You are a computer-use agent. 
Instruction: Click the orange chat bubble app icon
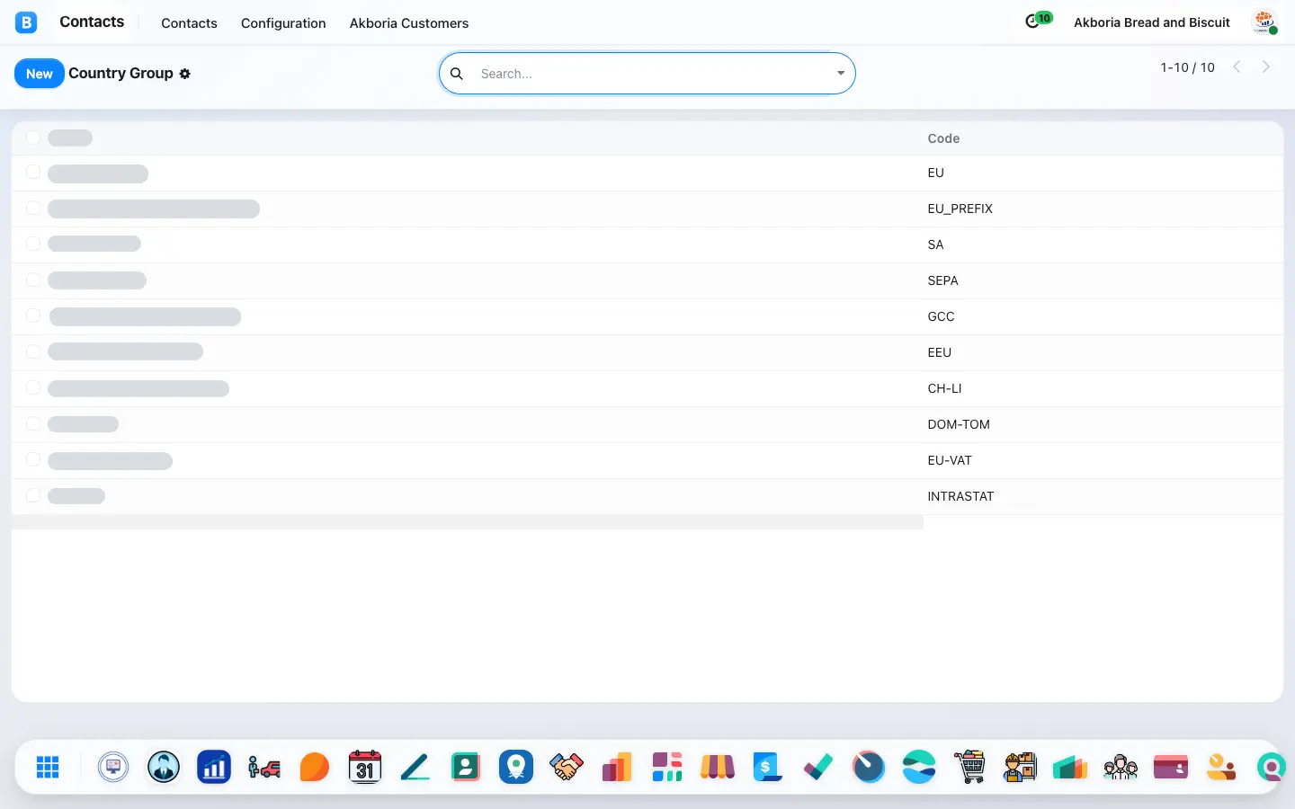pyautogui.click(x=315, y=767)
